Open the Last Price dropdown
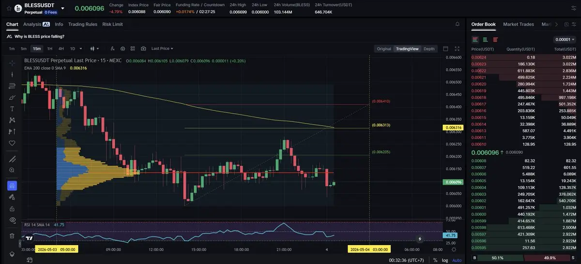This screenshot has height=264, width=581. [162, 48]
